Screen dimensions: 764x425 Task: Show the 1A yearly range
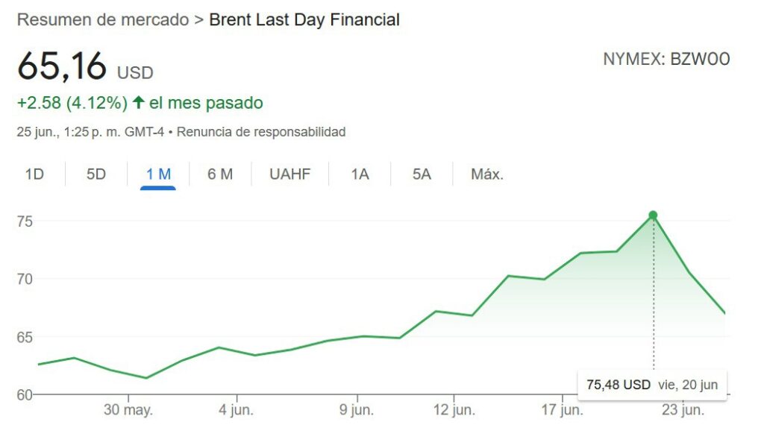pyautogui.click(x=360, y=174)
